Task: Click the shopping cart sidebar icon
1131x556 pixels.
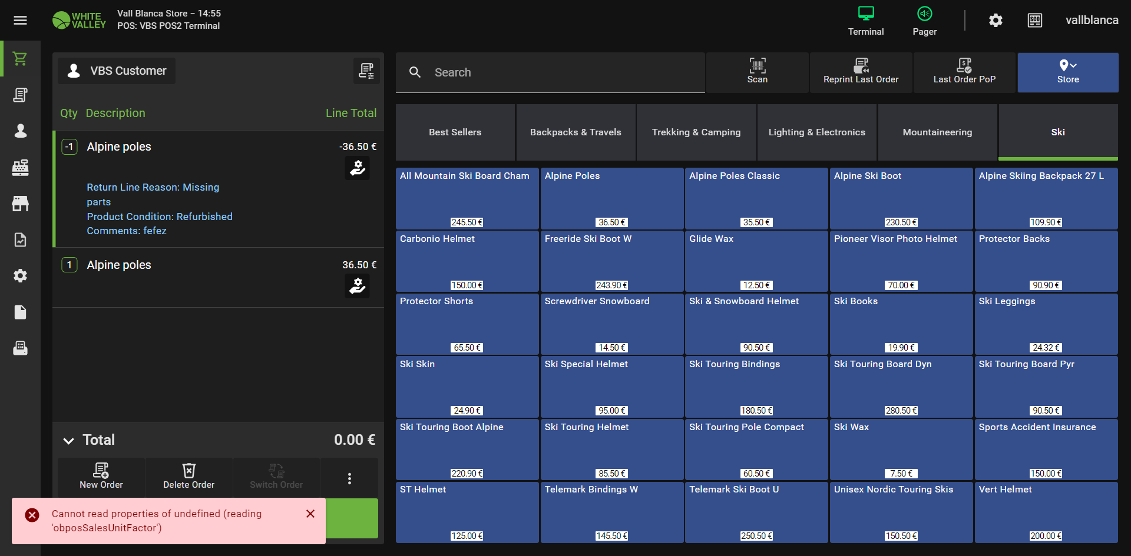Action: click(20, 59)
